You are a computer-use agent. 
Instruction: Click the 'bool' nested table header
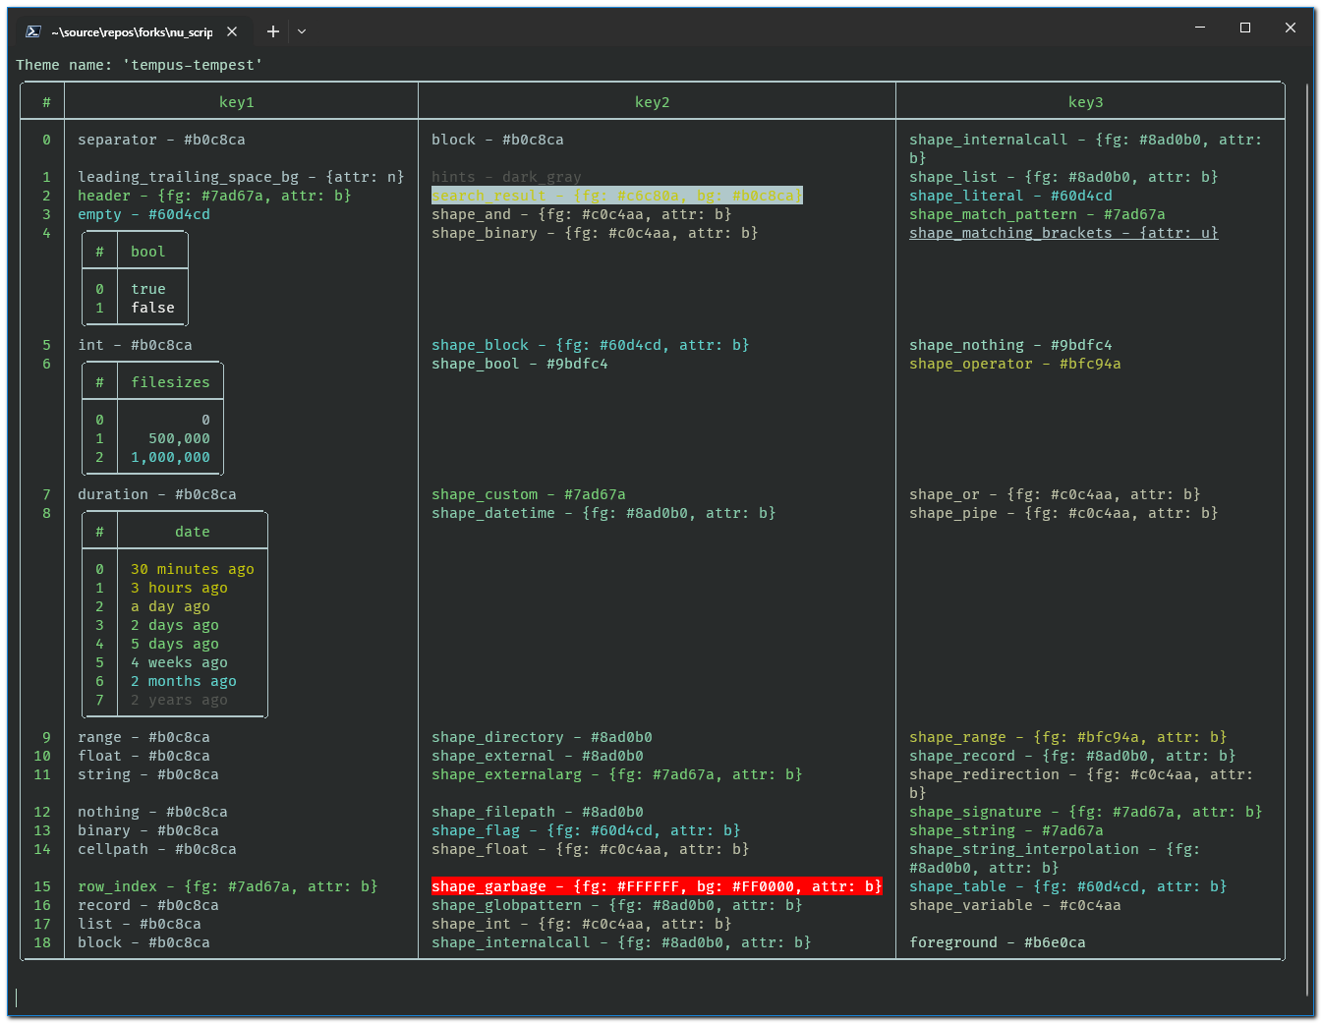pos(148,252)
